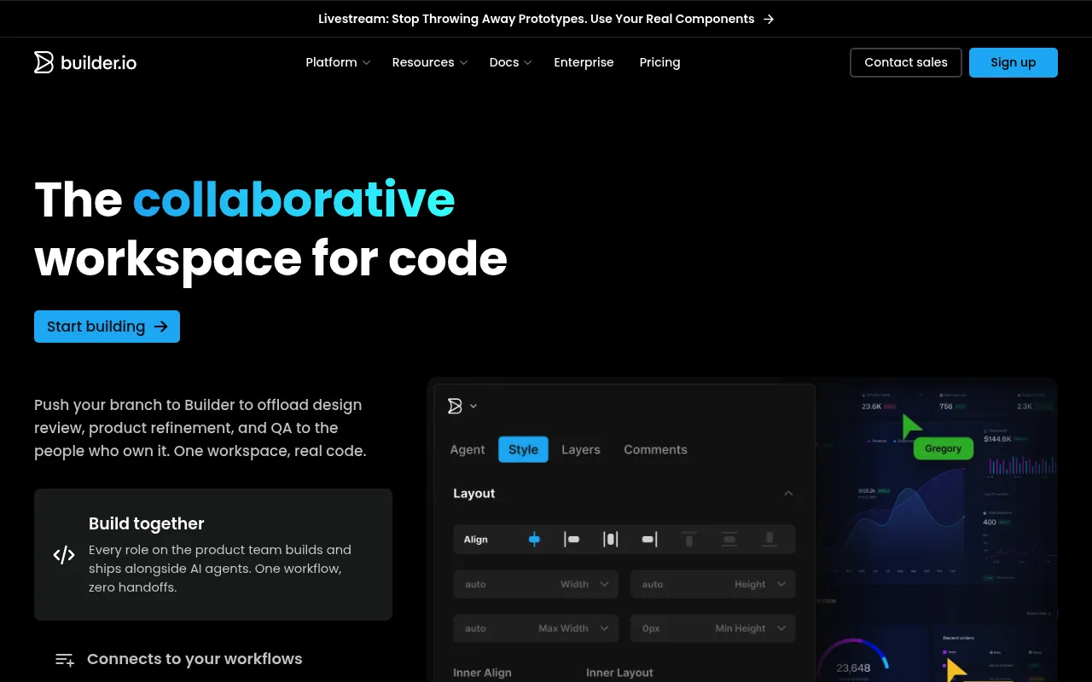Open the Max Width dropdown
Viewport: 1092px width, 682px height.
pos(573,628)
